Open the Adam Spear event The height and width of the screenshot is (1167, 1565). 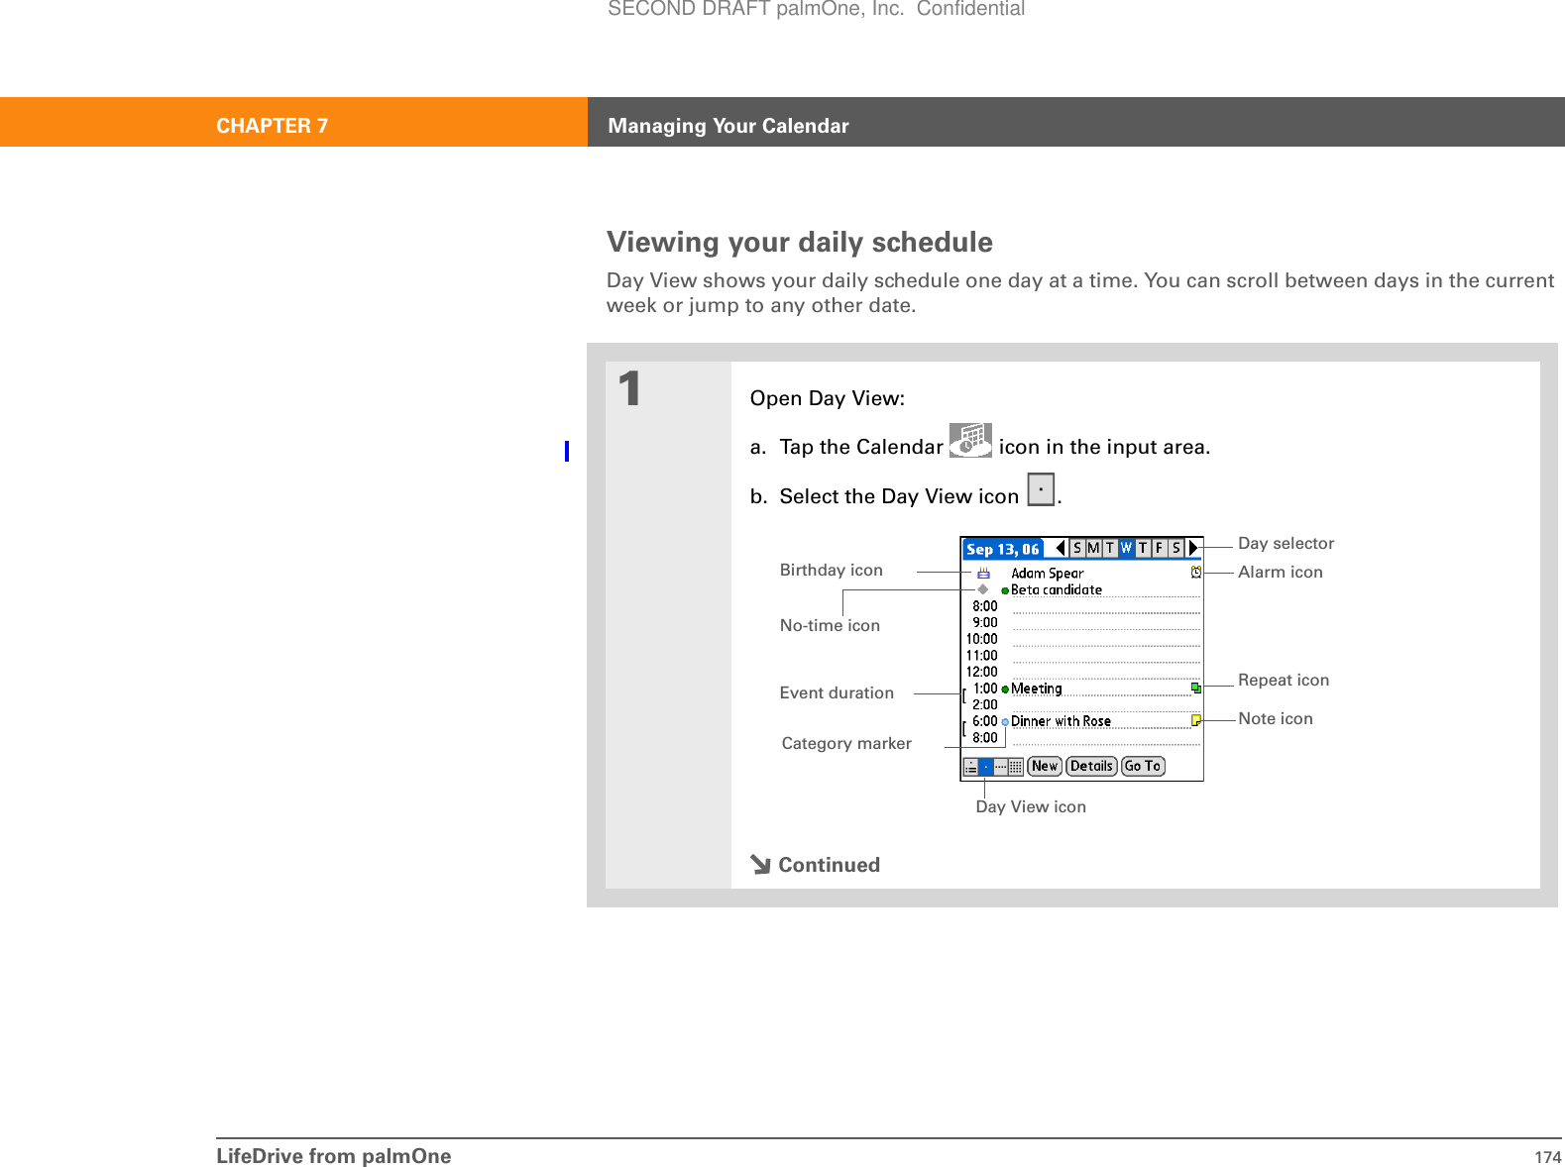1048,573
